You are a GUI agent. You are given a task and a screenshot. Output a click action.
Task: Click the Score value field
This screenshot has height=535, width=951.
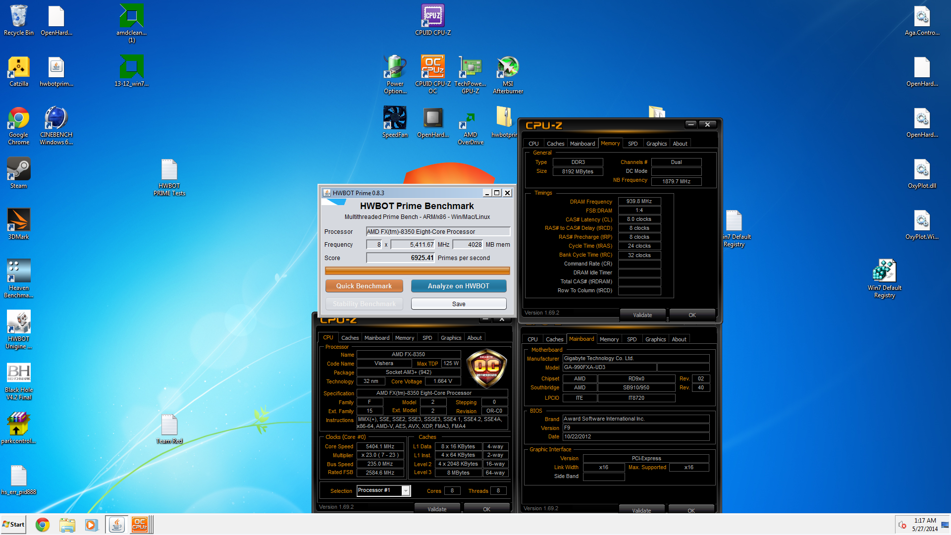point(400,258)
